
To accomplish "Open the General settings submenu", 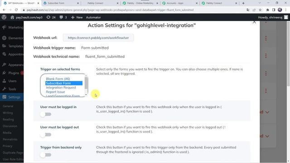I will pos(8,106).
